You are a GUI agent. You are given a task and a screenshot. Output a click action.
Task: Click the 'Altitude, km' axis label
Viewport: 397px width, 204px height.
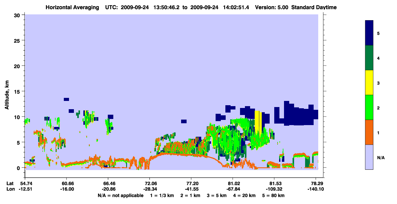click(7, 95)
